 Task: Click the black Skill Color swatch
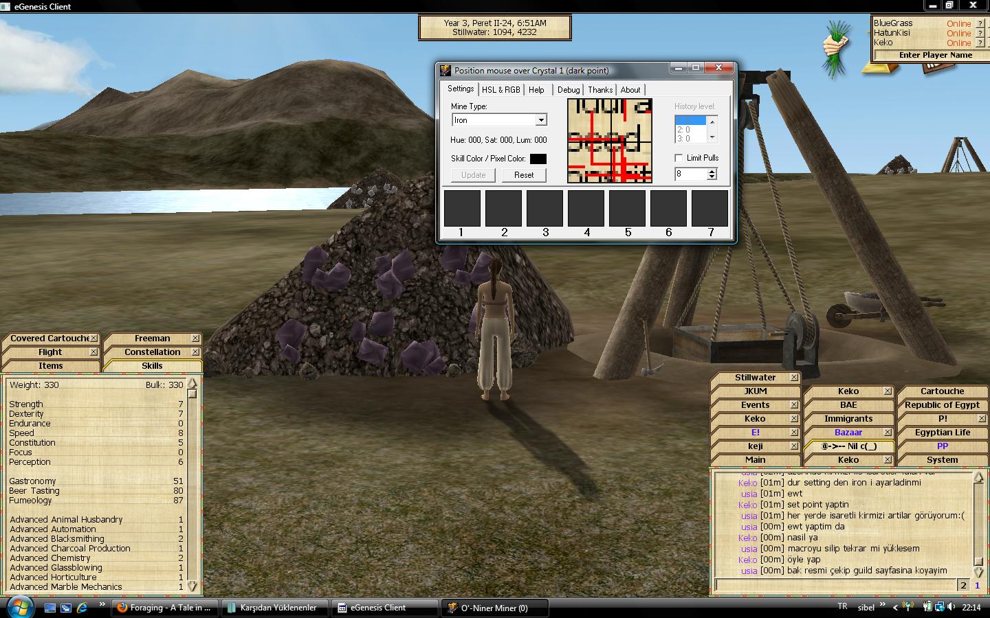point(538,159)
